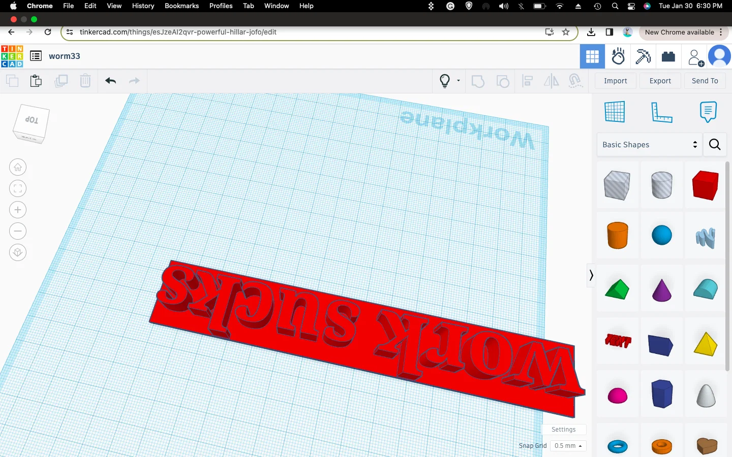Image resolution: width=732 pixels, height=457 pixels.
Task: Select the red Text shape
Action: coord(618,341)
